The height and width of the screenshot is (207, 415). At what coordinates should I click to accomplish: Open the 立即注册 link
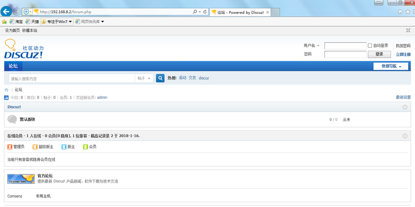click(x=403, y=54)
